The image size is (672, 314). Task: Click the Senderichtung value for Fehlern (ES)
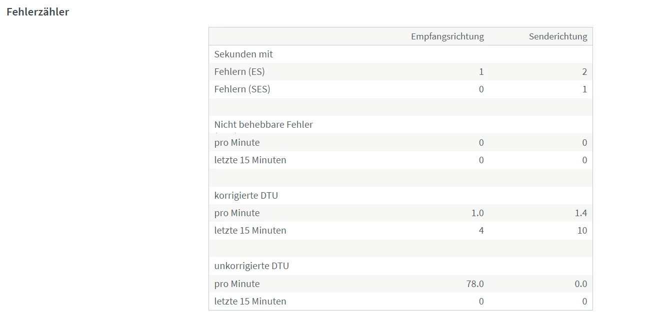(x=584, y=72)
